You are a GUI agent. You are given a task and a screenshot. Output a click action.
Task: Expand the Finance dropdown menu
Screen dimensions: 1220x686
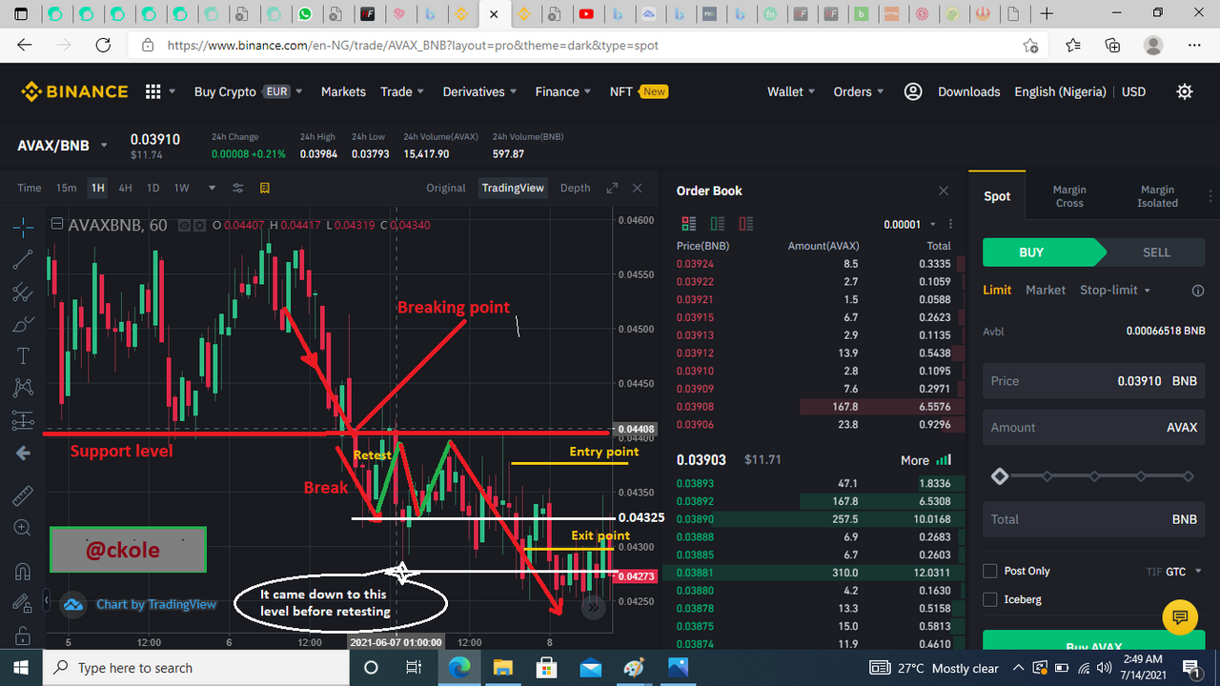[x=563, y=91]
